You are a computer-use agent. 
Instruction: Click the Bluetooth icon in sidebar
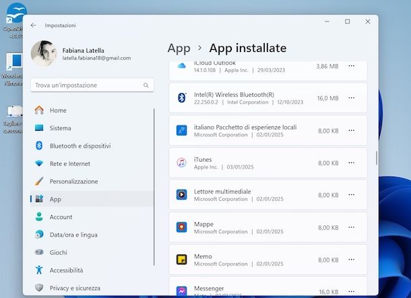[x=39, y=146]
